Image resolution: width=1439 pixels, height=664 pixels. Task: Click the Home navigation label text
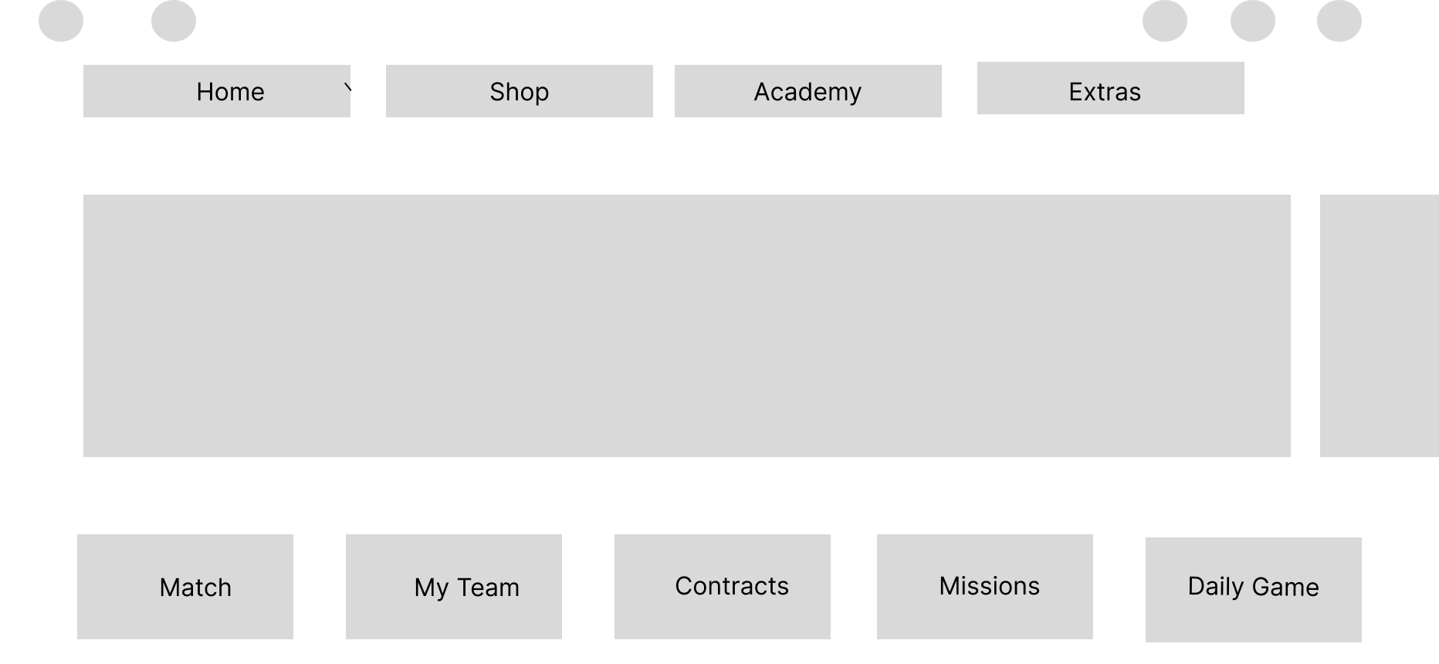230,91
